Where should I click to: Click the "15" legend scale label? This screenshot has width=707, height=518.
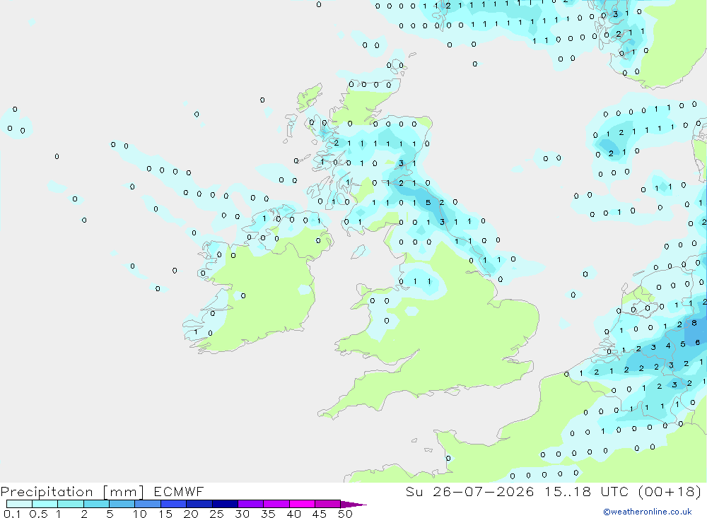click(x=165, y=514)
